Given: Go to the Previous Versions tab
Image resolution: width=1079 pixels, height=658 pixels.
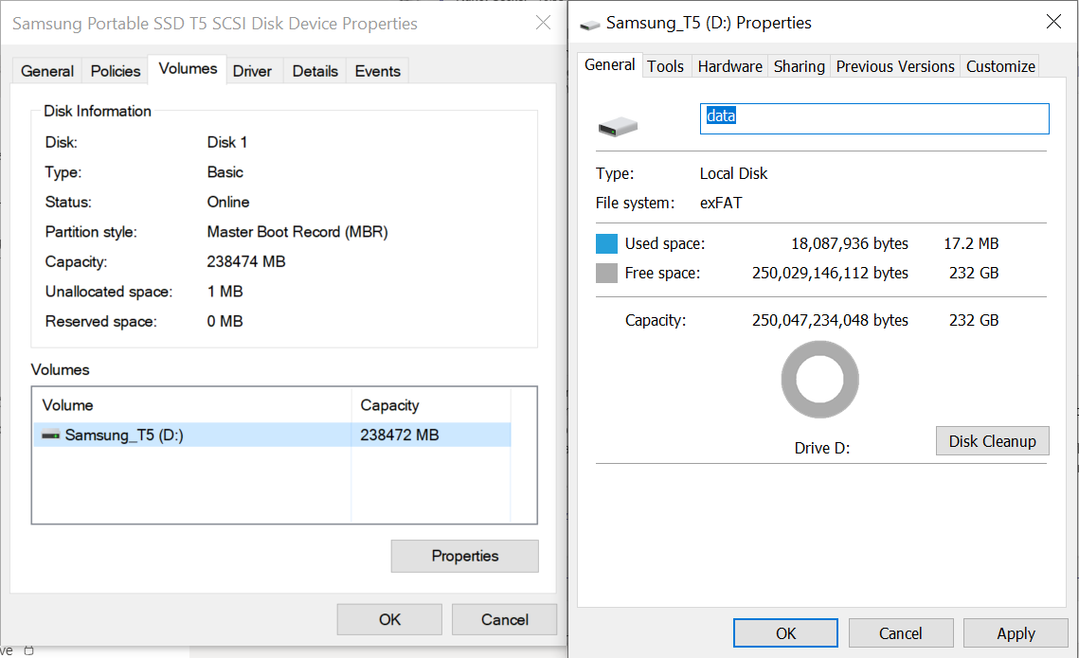Looking at the screenshot, I should [x=895, y=66].
